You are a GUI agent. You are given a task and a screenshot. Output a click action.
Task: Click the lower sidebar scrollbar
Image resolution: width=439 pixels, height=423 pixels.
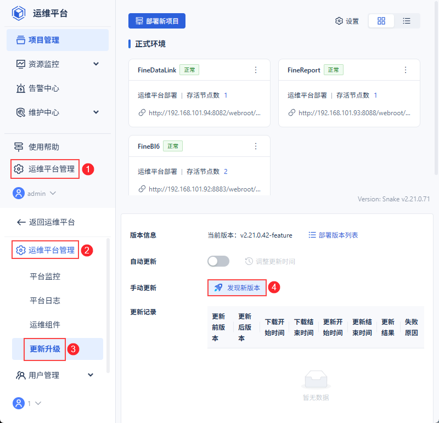[108, 305]
